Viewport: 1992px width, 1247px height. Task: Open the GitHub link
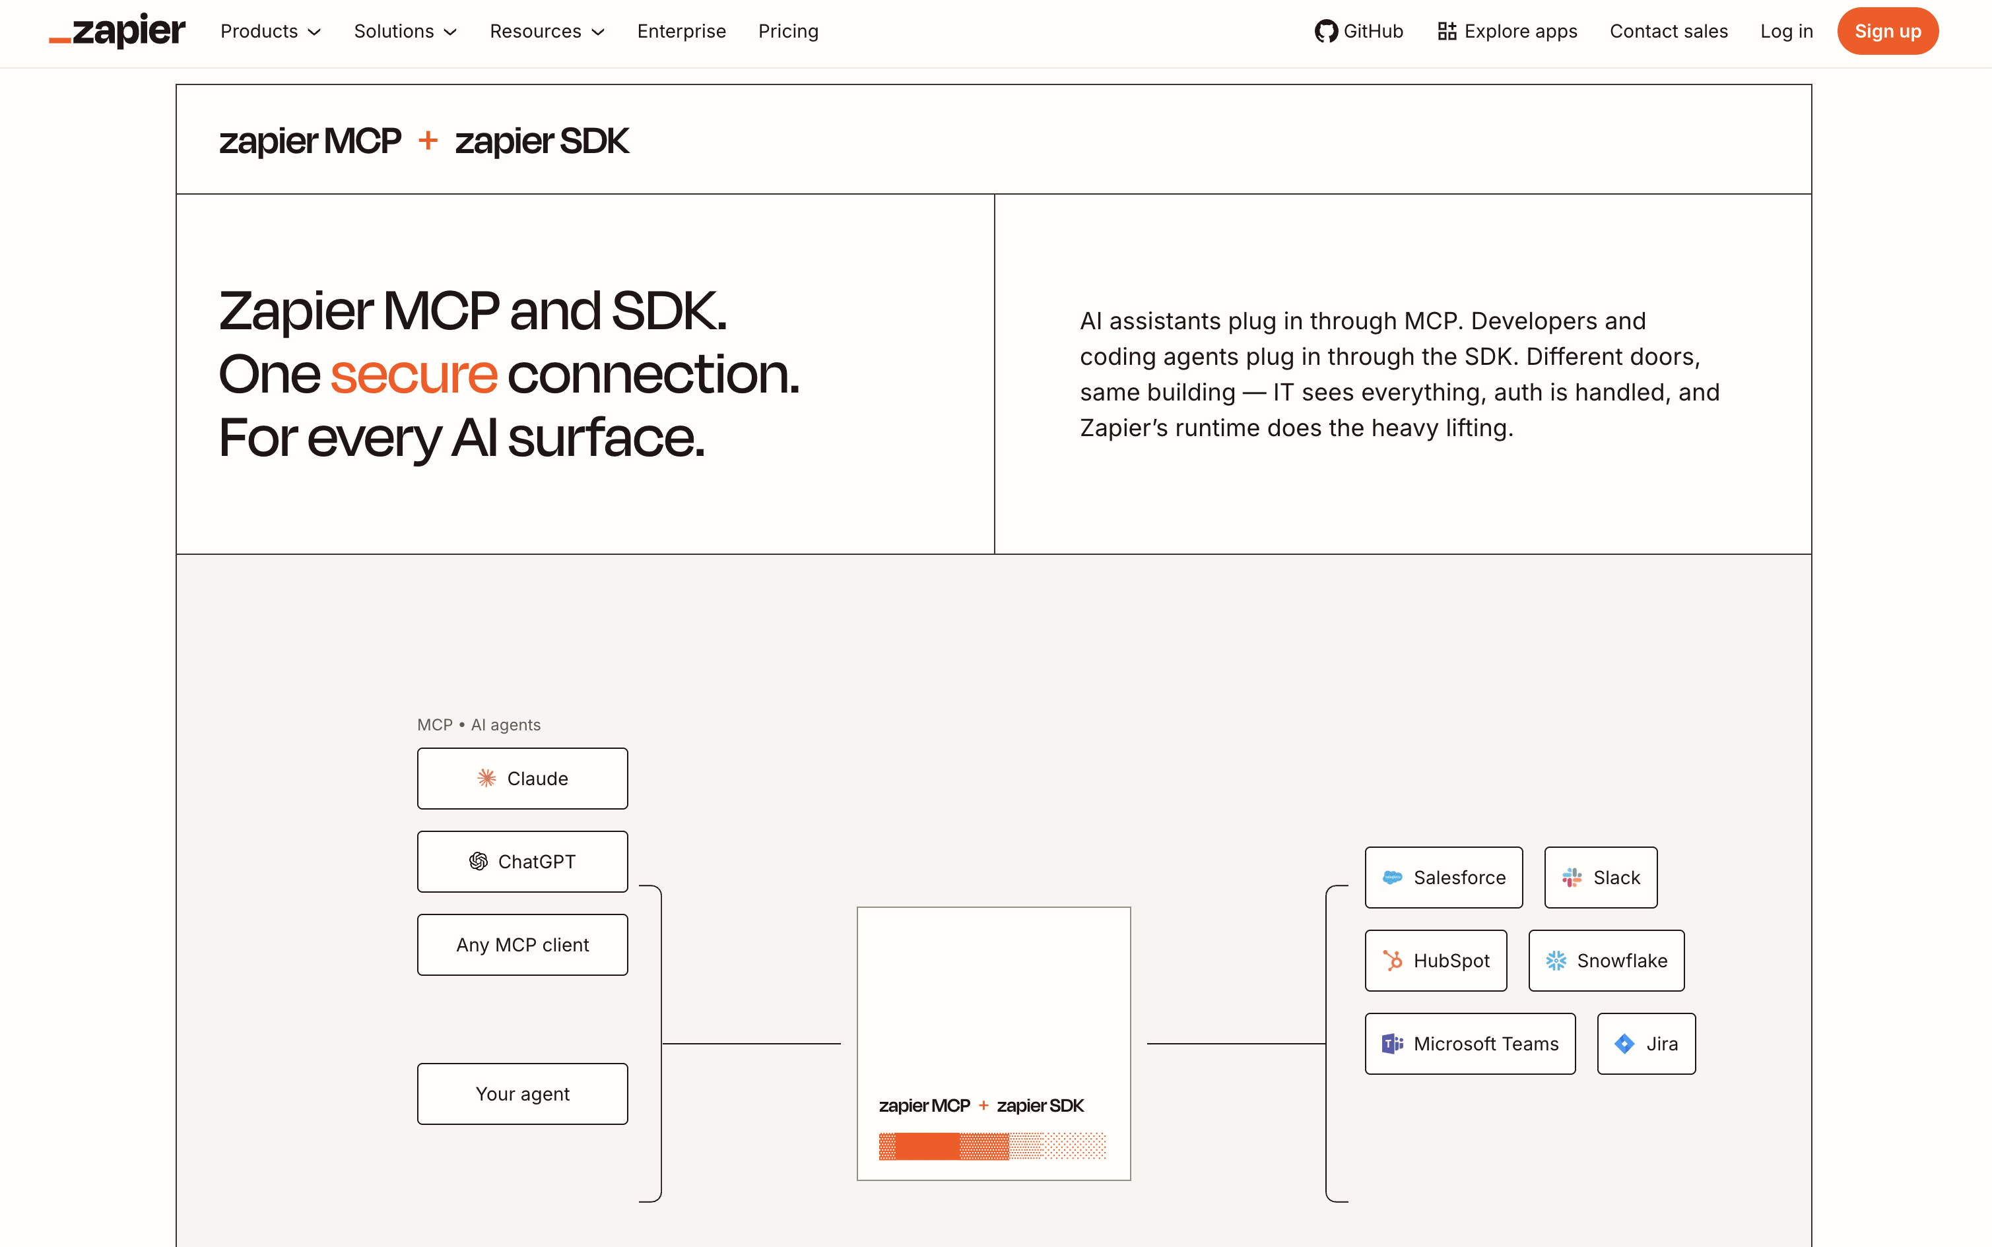pyautogui.click(x=1359, y=32)
